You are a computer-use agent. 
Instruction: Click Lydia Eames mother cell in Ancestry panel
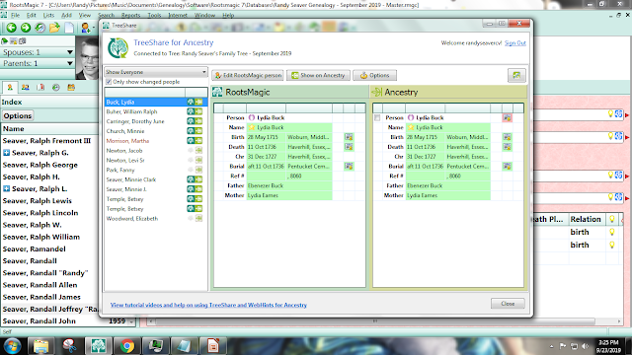point(447,195)
